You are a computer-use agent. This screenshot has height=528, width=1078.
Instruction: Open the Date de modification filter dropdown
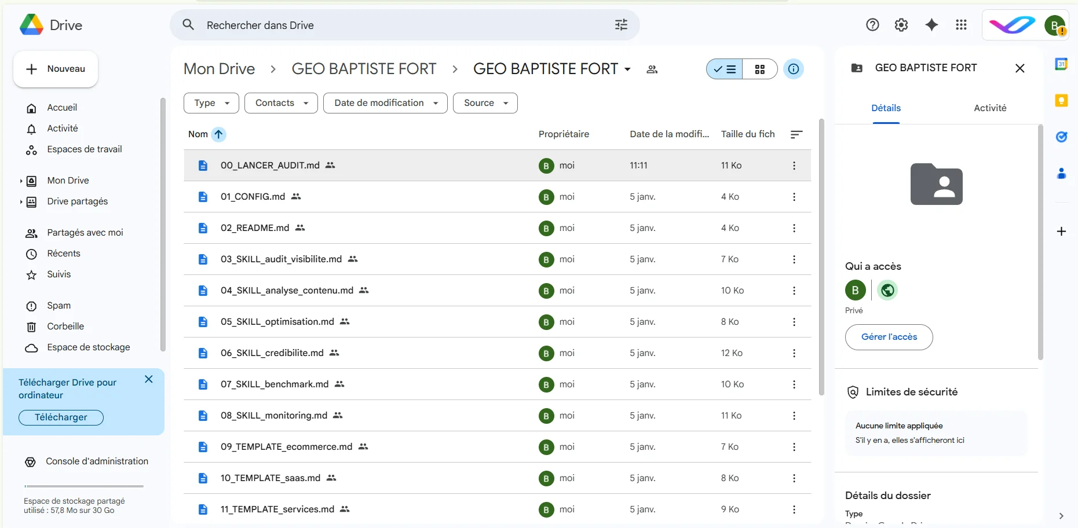pyautogui.click(x=385, y=102)
